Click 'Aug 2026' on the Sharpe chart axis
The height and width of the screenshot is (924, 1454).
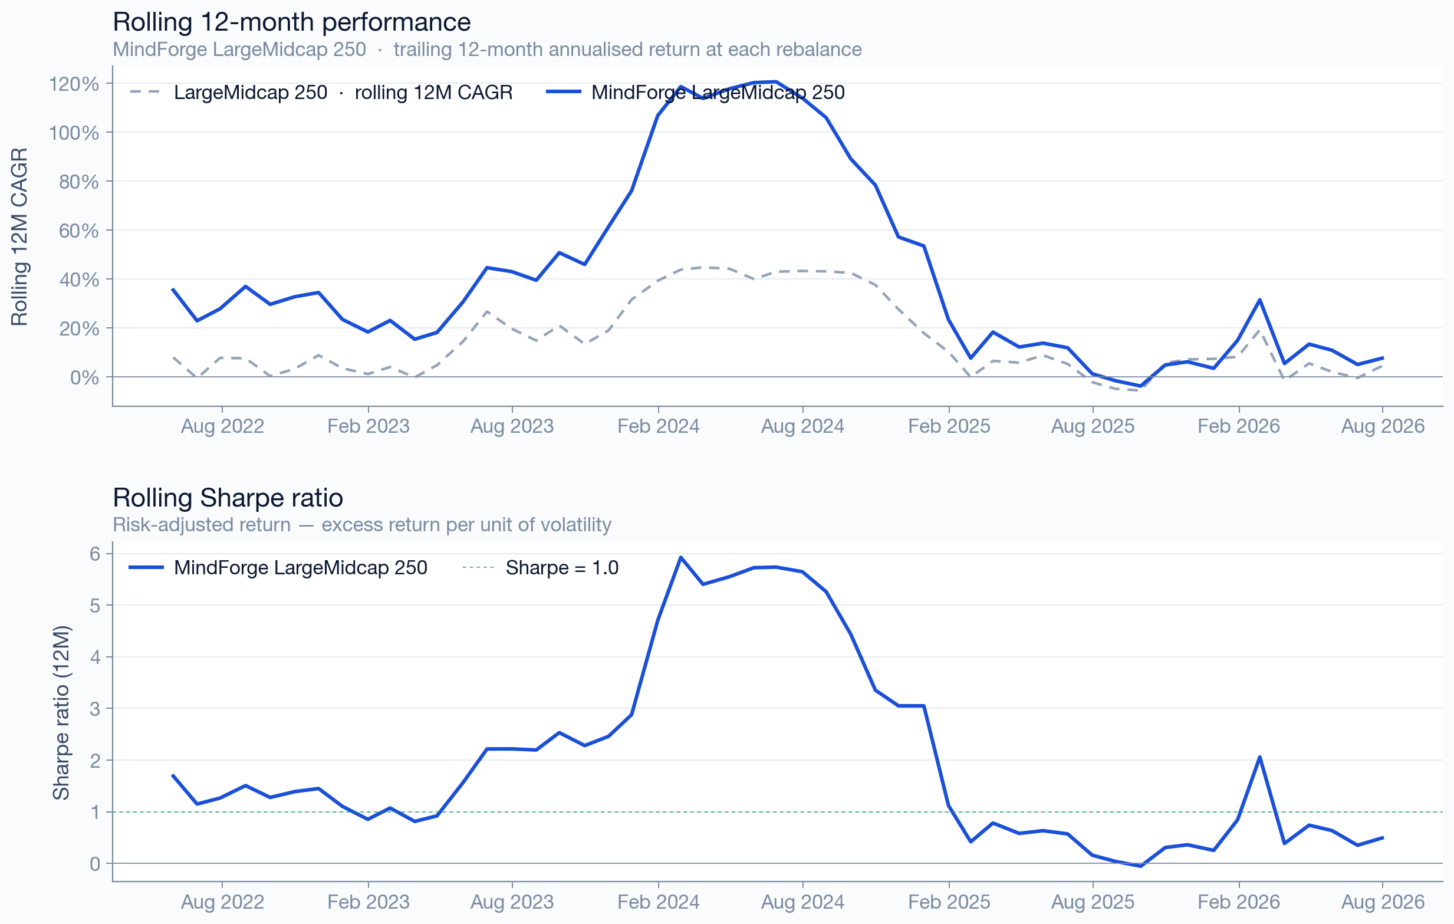click(1383, 902)
